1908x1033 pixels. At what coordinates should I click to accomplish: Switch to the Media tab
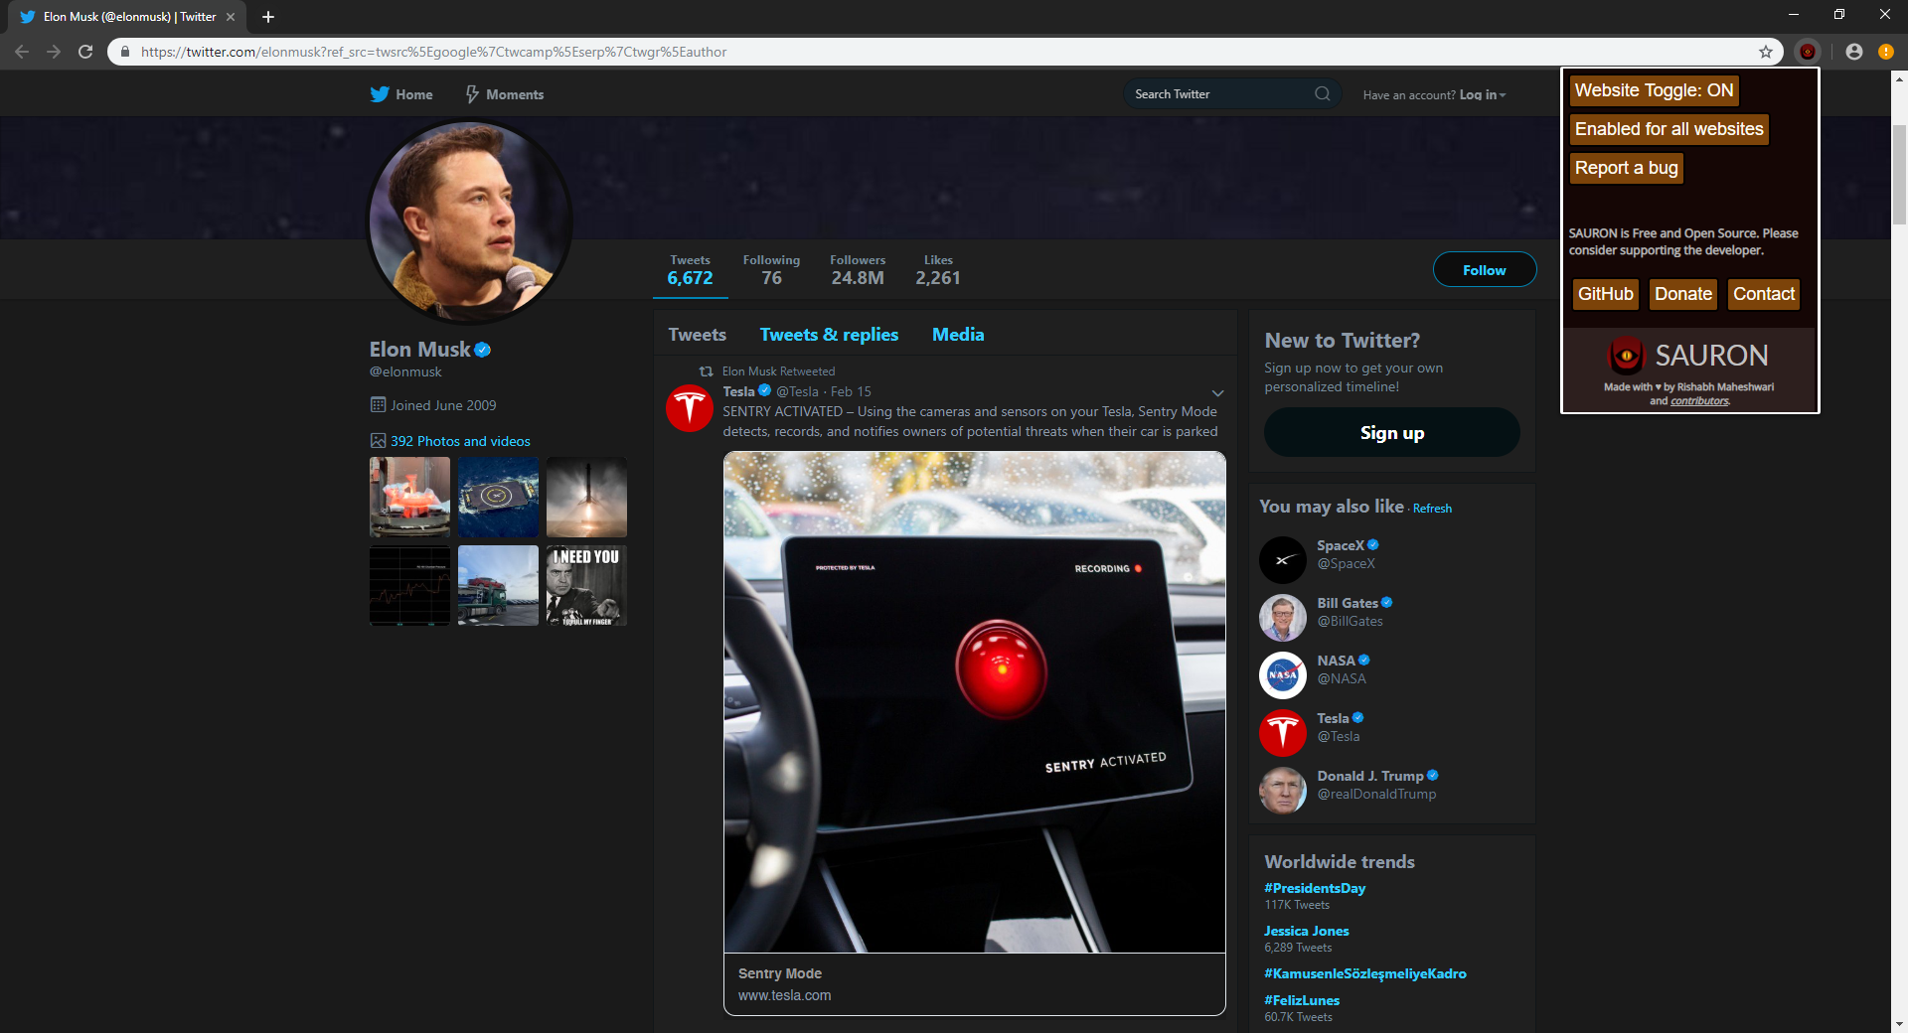click(x=958, y=335)
